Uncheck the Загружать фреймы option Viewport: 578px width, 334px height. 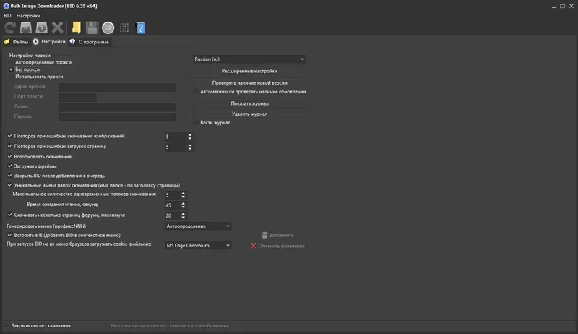(x=9, y=166)
